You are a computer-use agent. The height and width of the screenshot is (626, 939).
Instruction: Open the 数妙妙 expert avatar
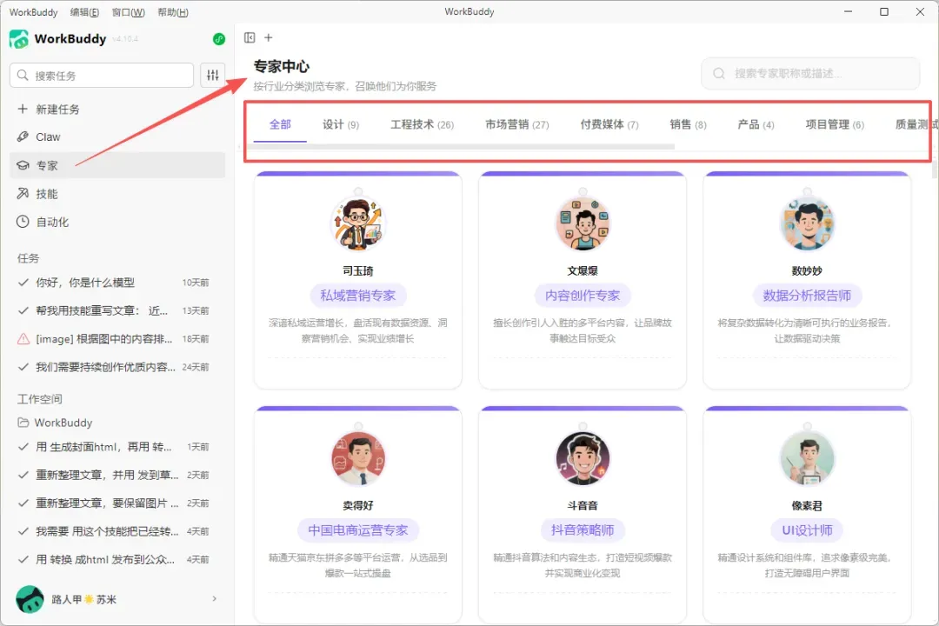point(807,224)
